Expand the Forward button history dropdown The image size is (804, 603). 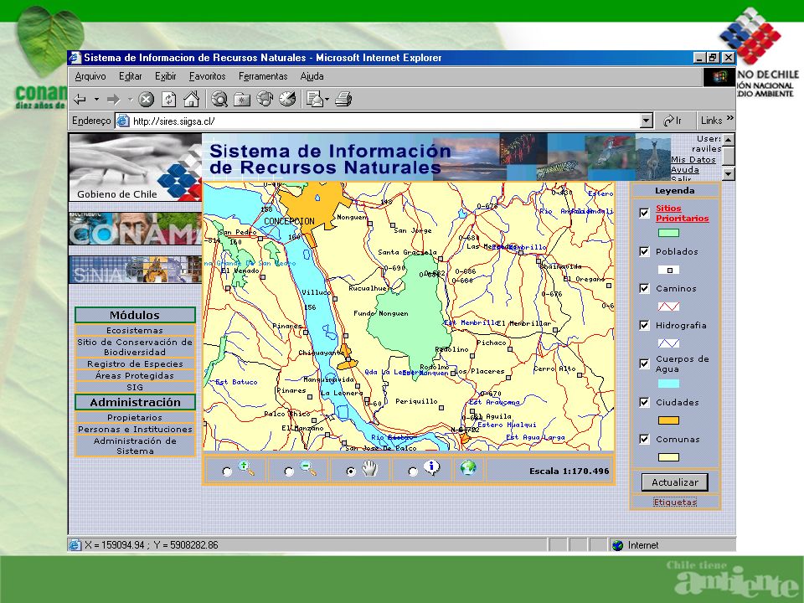[x=130, y=100]
